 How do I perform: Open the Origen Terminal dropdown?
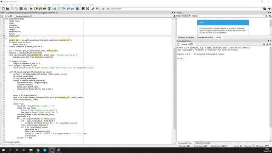tap(186, 16)
